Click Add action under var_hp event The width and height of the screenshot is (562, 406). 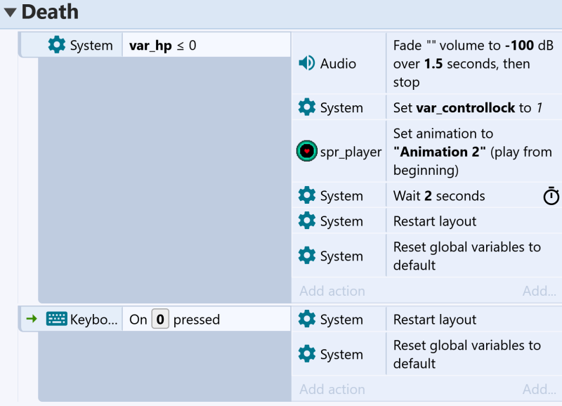(x=332, y=291)
